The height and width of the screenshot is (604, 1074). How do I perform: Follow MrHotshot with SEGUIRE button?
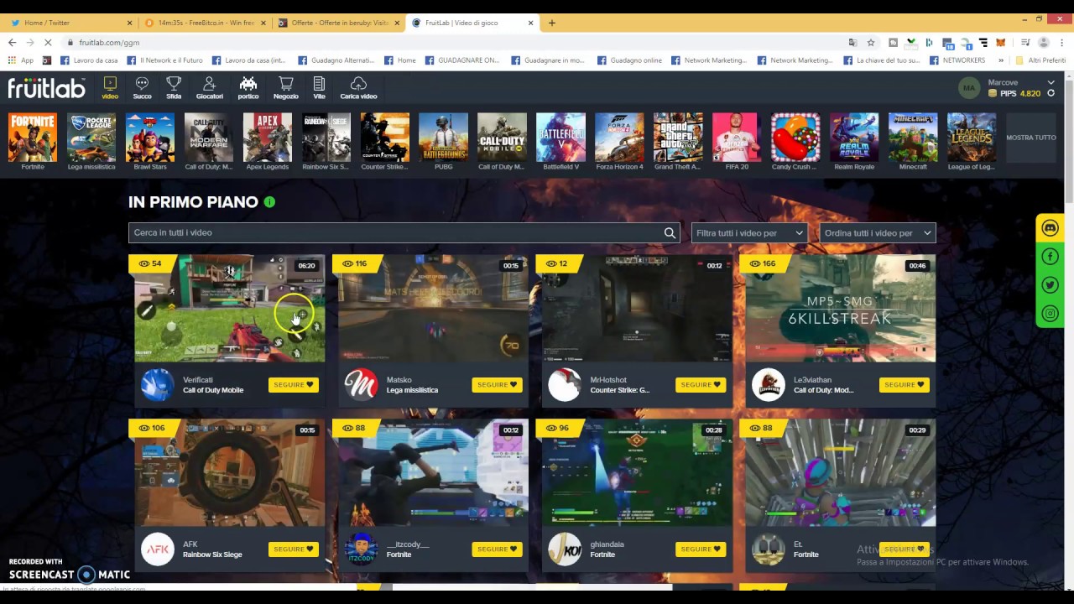click(701, 385)
